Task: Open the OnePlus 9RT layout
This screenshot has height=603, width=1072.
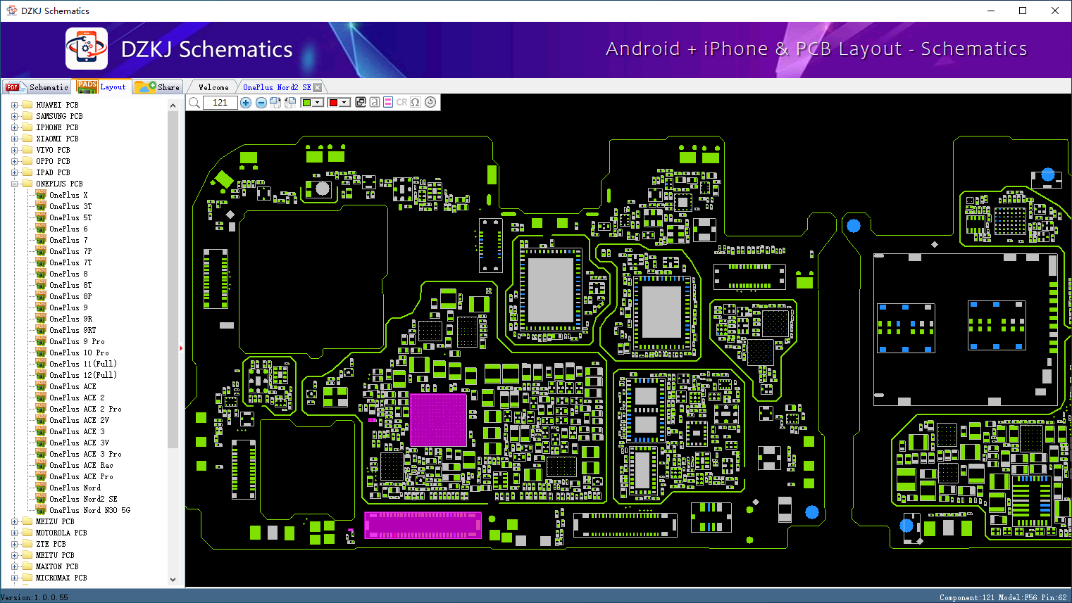Action: (x=73, y=330)
